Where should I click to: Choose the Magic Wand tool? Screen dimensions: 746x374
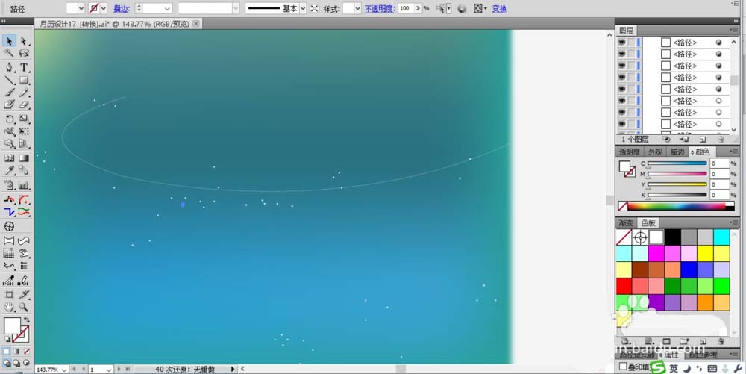tap(9, 53)
